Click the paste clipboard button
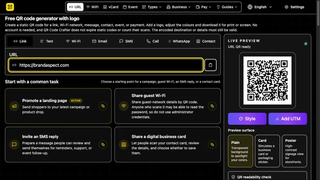320x180 pixels. 210,65
